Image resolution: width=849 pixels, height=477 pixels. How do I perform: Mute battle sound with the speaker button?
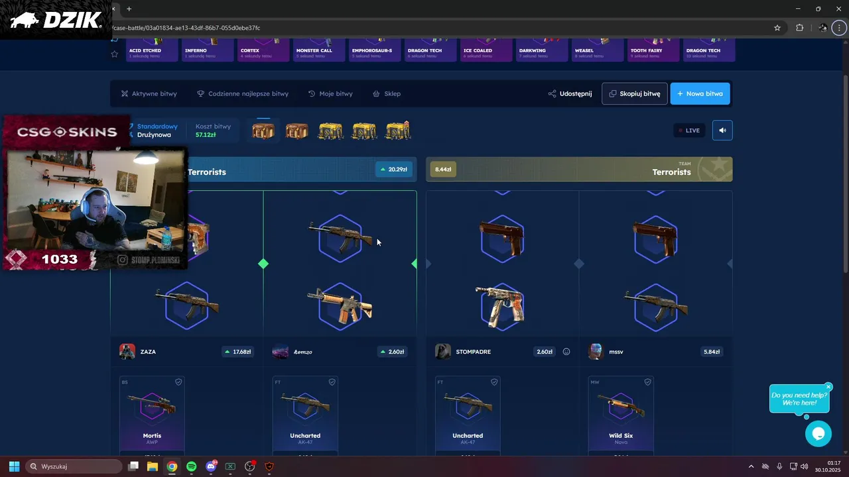[722, 130]
